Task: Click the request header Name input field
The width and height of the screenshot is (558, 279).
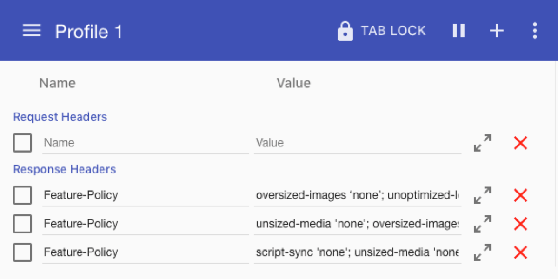Action: 145,143
